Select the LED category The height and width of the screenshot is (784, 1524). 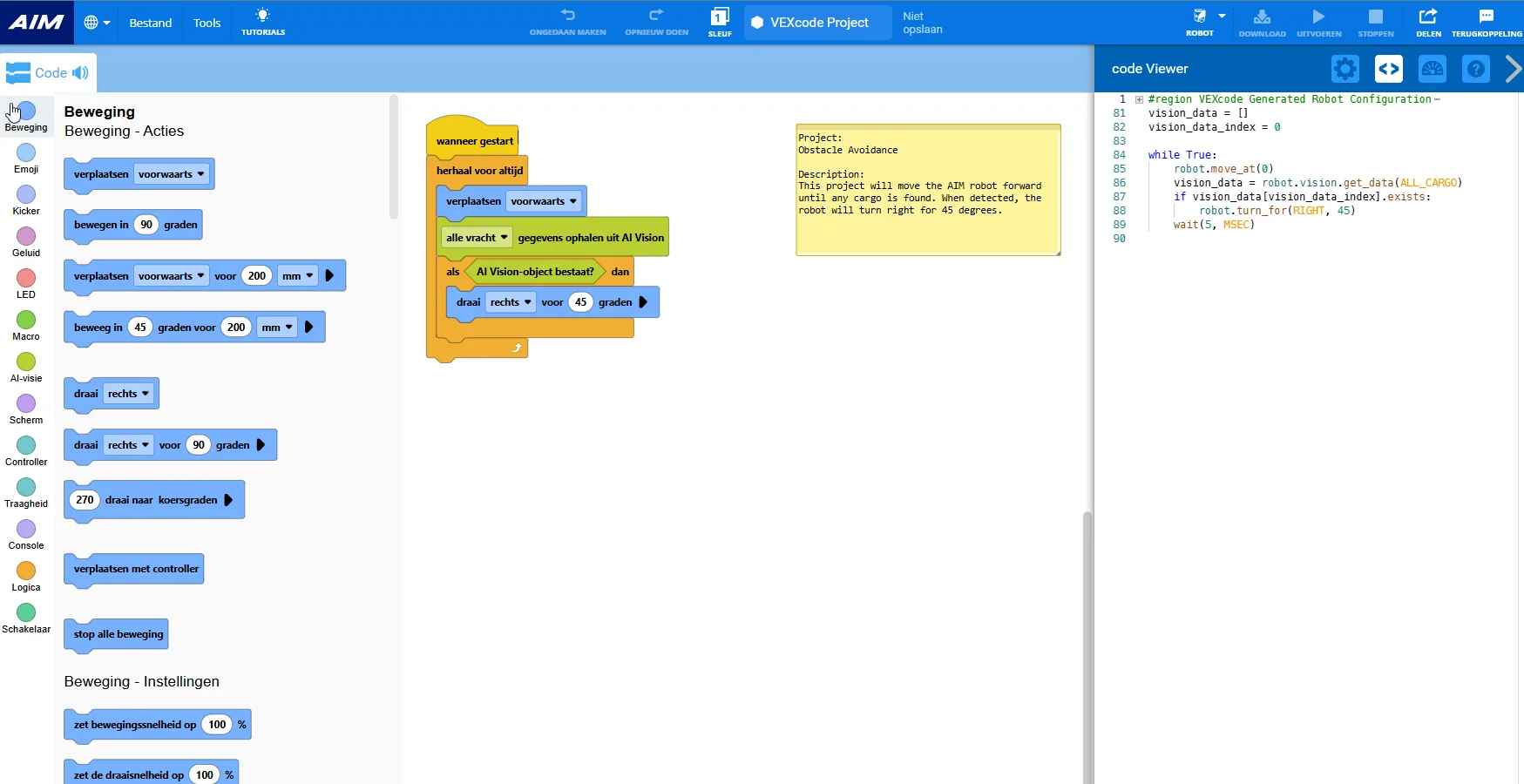coord(26,284)
